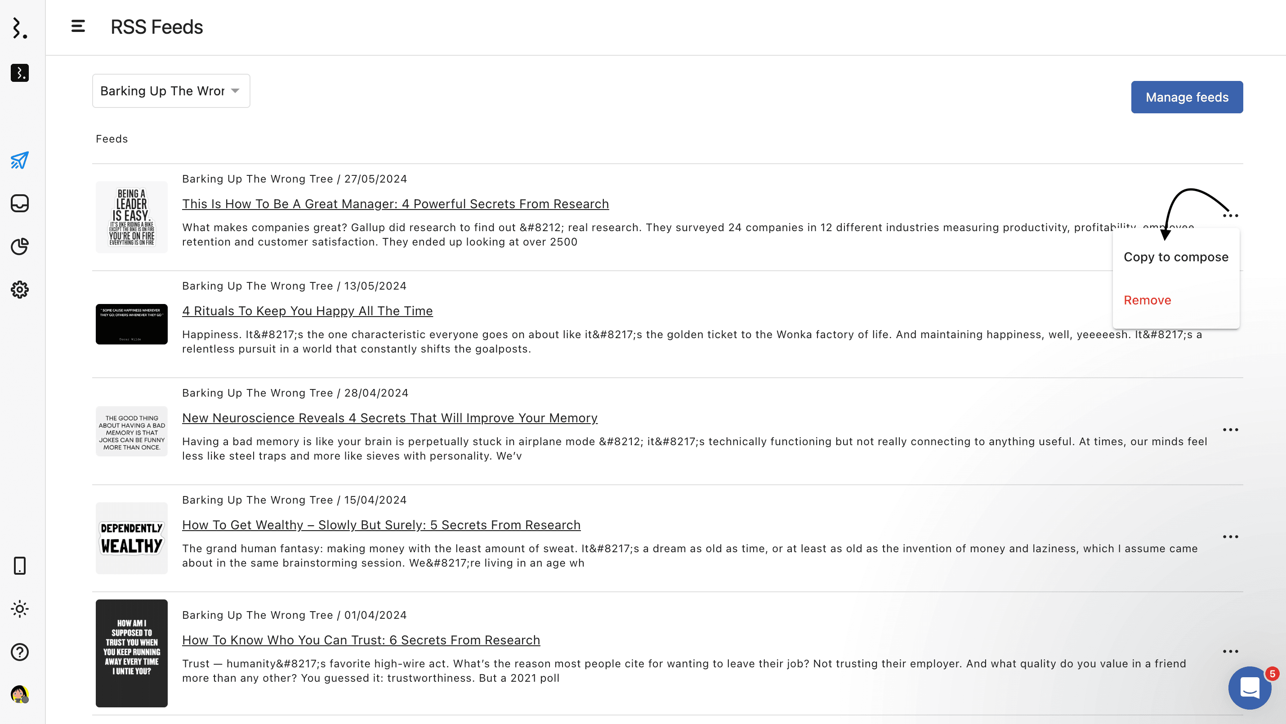Open the Great Manager article link
The image size is (1286, 724).
pos(395,204)
